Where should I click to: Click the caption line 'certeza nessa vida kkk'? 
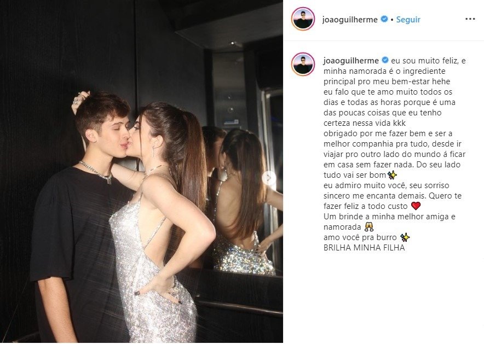click(x=365, y=123)
